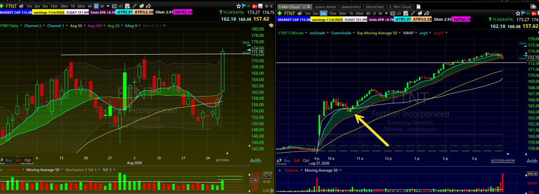
Task: Click the FTNT symbol field in the left chart
Action: (x=11, y=6)
